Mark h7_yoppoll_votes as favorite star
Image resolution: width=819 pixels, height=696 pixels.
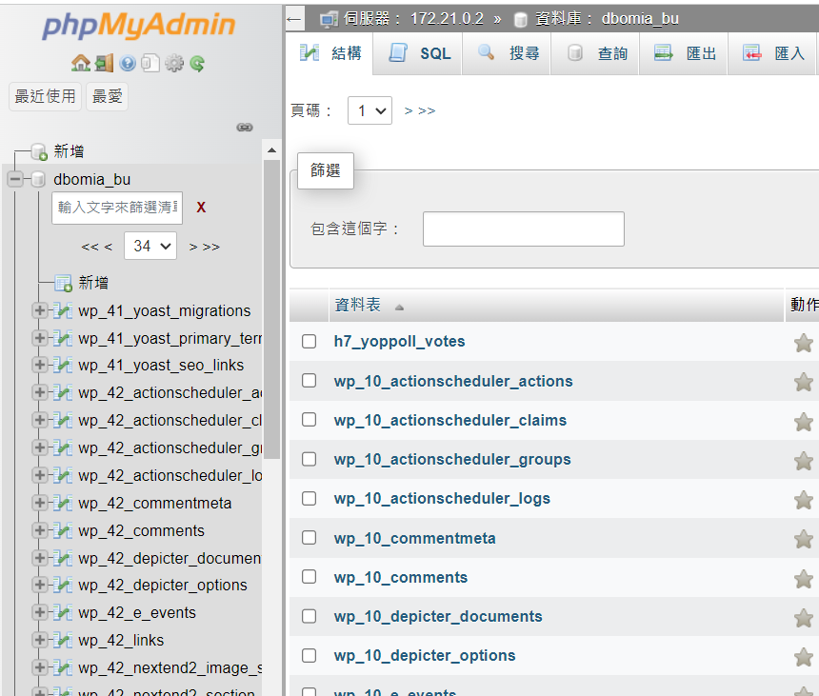pos(803,343)
